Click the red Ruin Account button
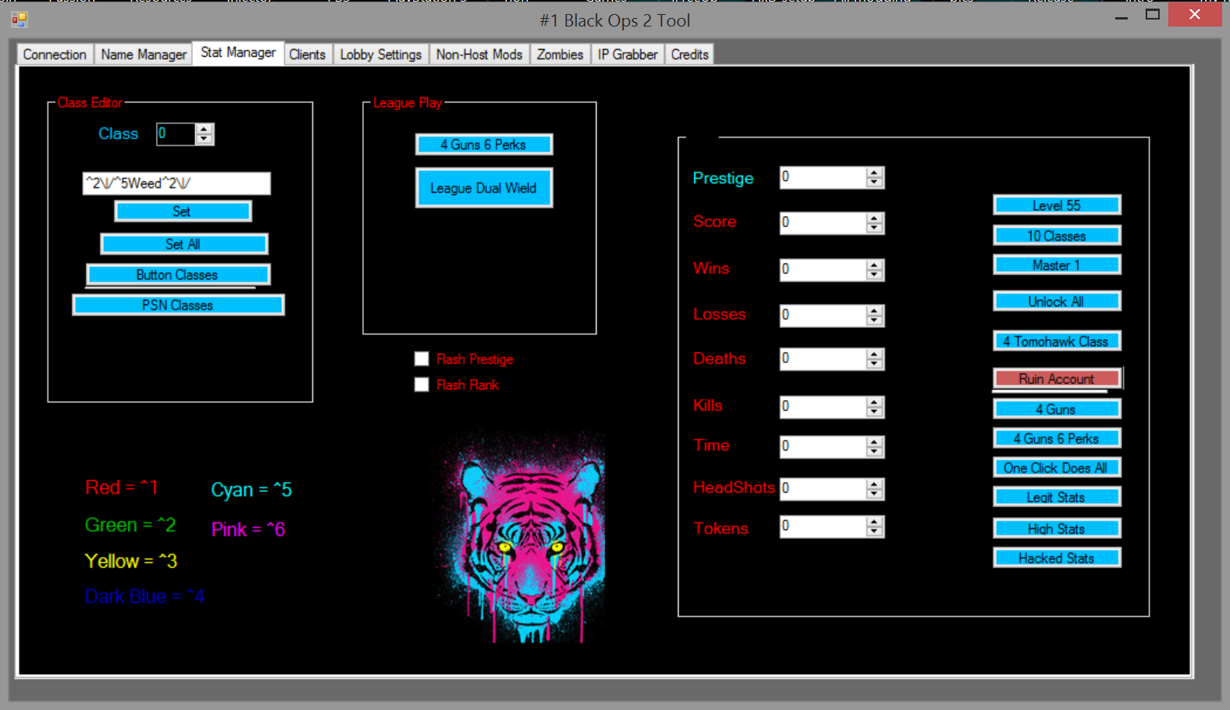The image size is (1230, 710). click(1057, 379)
